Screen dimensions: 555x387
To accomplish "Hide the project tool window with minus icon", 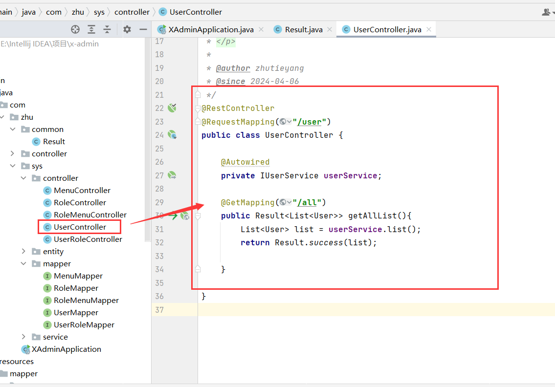I will tap(143, 29).
